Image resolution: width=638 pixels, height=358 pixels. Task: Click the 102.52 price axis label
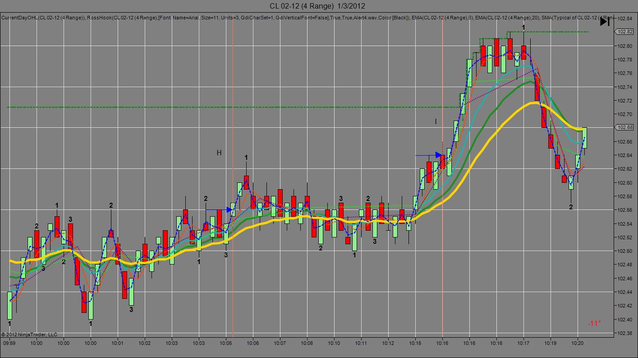624,237
